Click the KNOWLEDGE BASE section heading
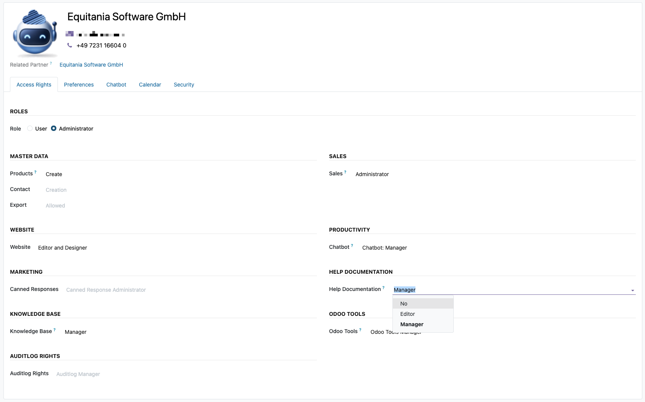 tap(35, 314)
